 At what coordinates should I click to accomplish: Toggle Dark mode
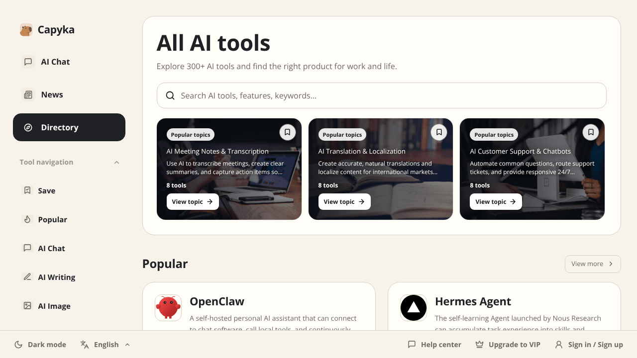click(x=40, y=345)
